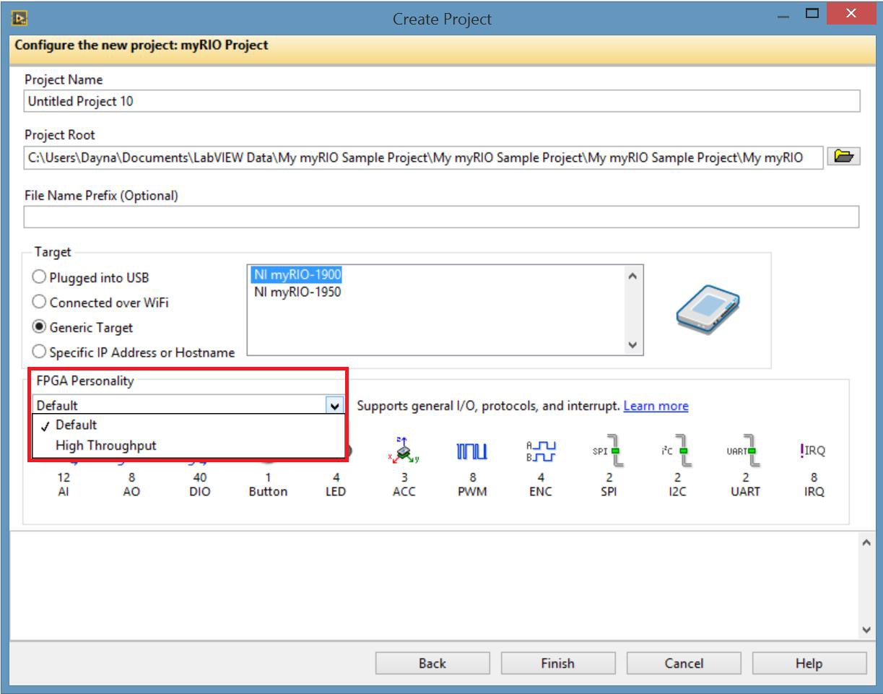This screenshot has height=694, width=883.
Task: Choose Specific IP Address or Hostname
Action: coord(39,352)
